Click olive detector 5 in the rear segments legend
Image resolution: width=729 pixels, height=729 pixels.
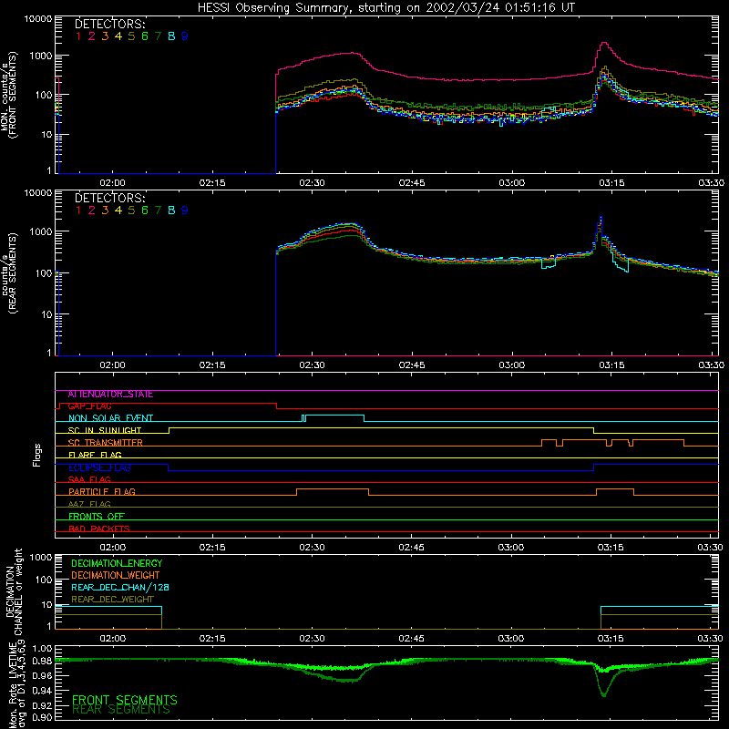coord(131,210)
